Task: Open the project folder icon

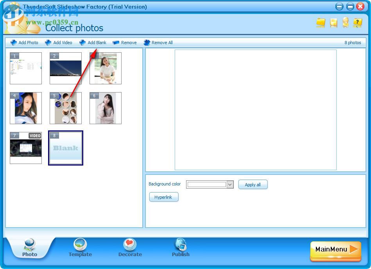Action: point(321,23)
